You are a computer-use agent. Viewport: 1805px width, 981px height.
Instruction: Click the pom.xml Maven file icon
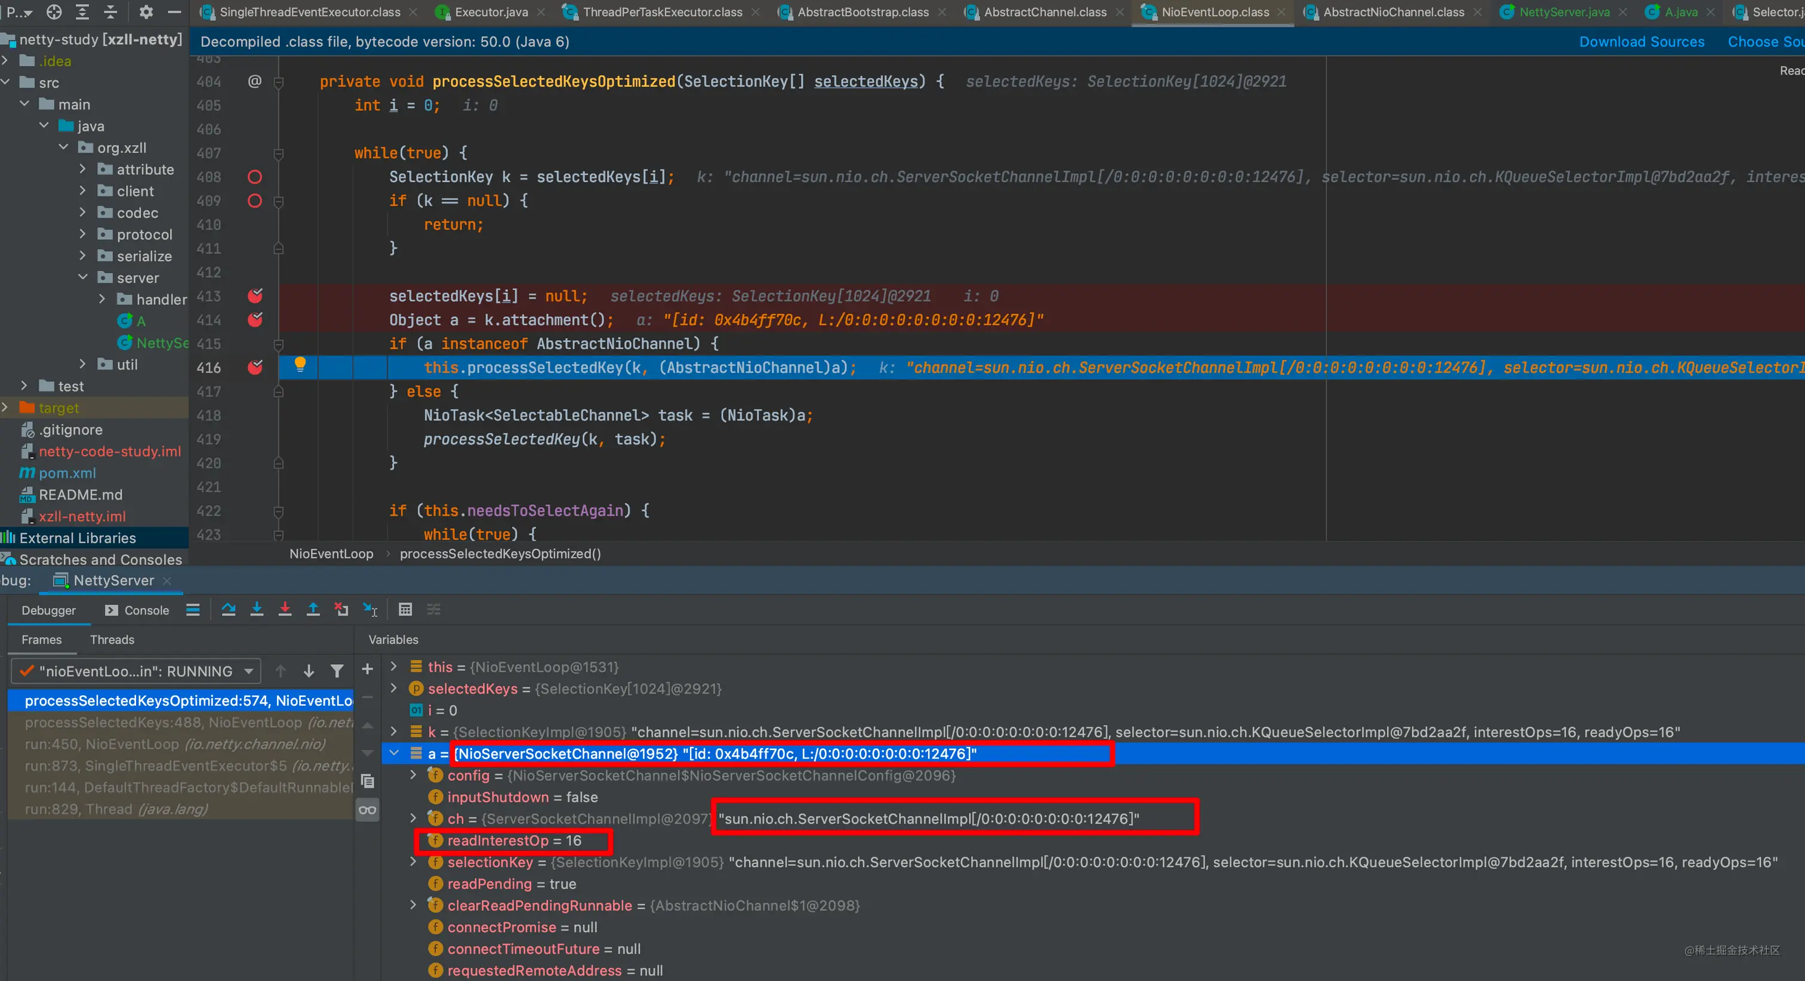coord(27,473)
